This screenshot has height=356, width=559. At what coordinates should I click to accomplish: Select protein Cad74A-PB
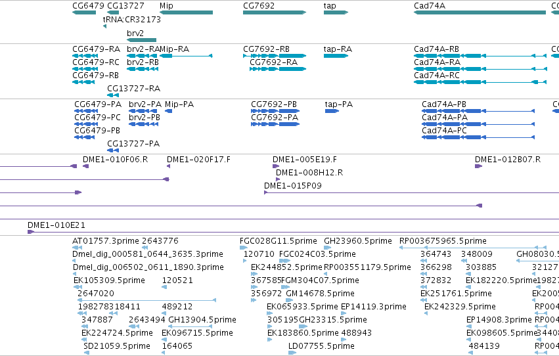coord(478,111)
